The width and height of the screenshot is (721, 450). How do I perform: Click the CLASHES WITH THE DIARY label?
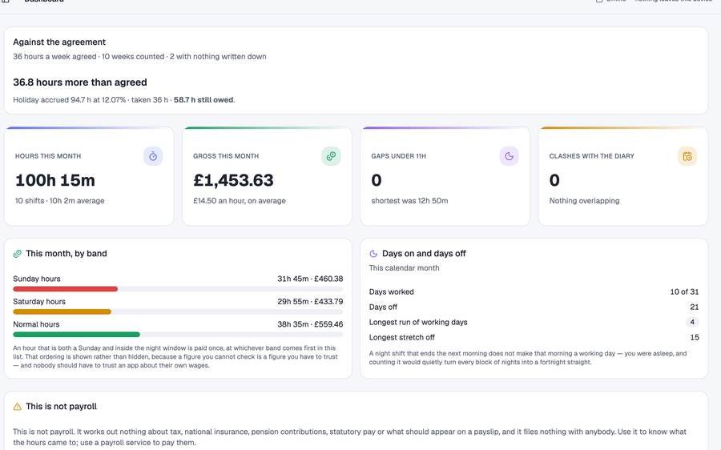[591, 156]
